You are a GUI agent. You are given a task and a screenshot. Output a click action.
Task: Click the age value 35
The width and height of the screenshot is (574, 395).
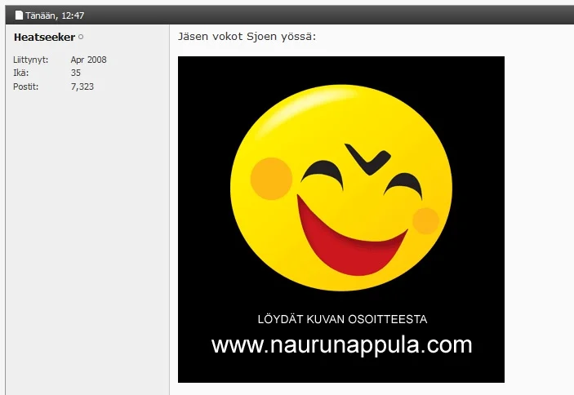click(76, 73)
